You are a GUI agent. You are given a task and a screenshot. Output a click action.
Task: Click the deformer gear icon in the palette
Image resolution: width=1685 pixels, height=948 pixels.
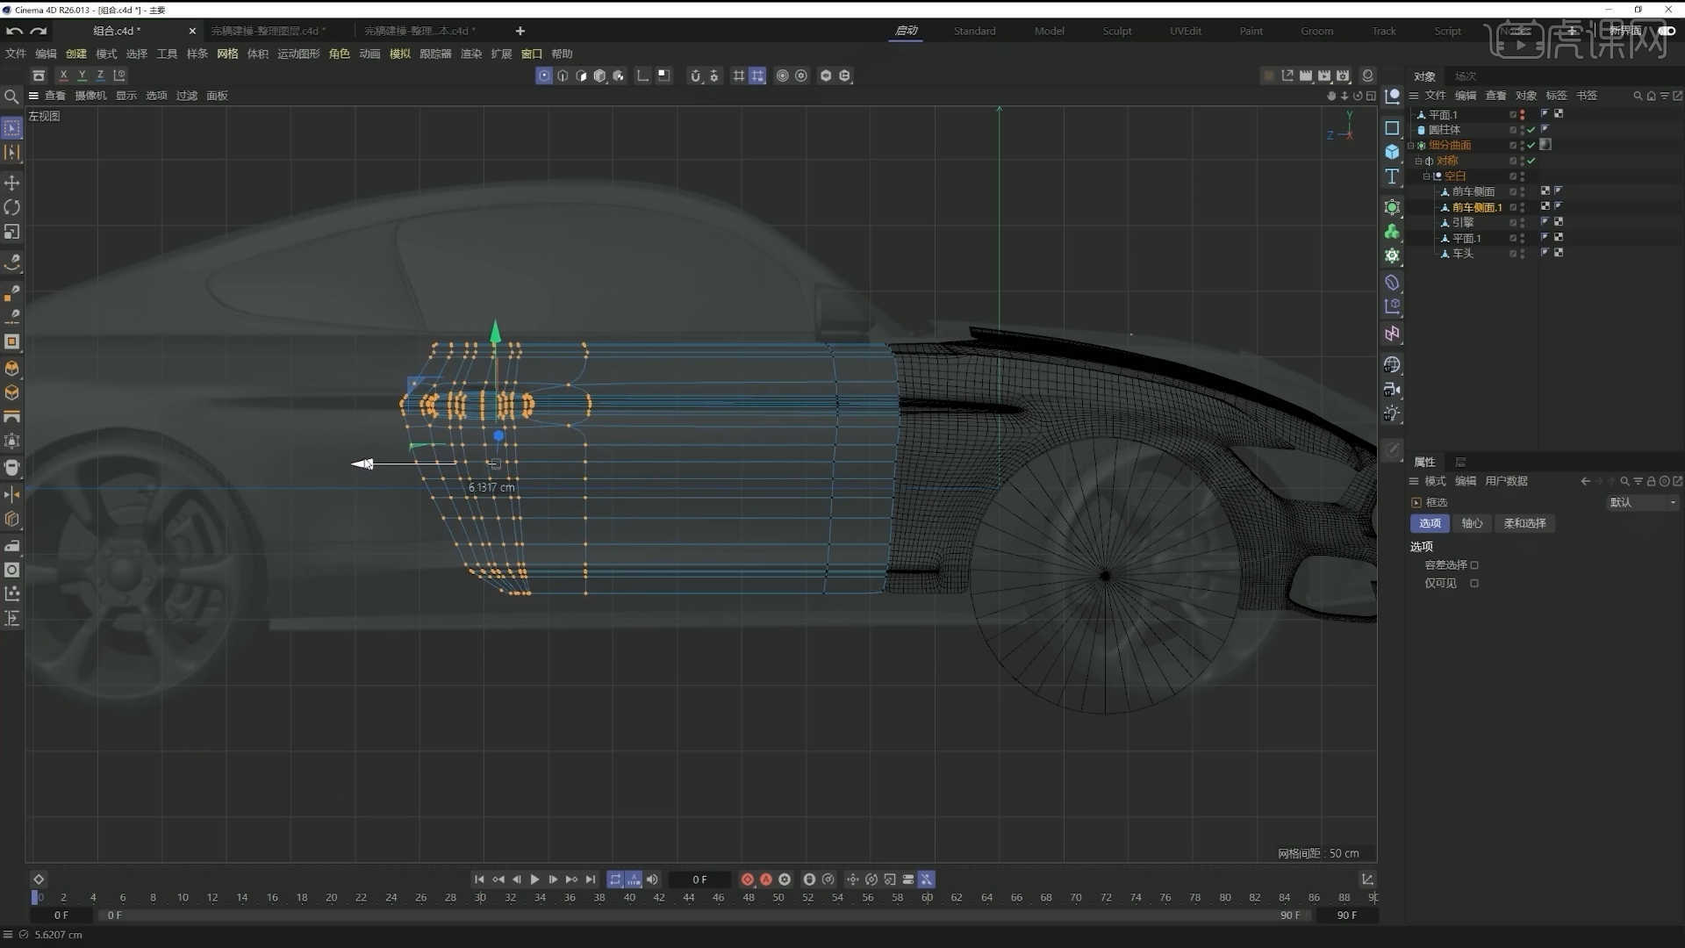(x=1392, y=255)
